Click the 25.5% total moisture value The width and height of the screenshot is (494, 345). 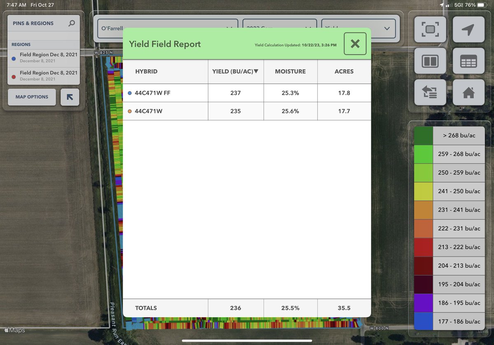[290, 308]
